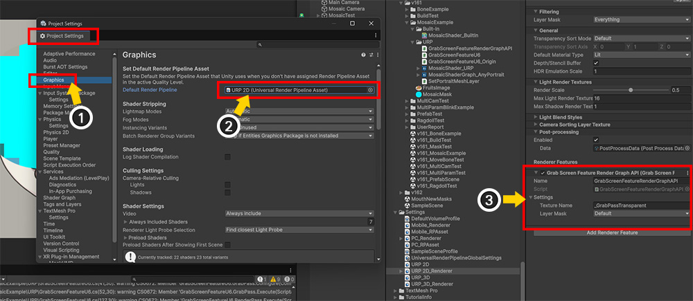Open the Transparency Sort Mode dropdown
This screenshot has width=693, height=301.
[x=641, y=38]
